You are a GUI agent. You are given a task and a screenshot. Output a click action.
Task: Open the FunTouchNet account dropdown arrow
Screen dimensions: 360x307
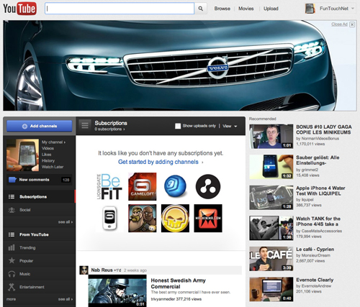tap(353, 9)
